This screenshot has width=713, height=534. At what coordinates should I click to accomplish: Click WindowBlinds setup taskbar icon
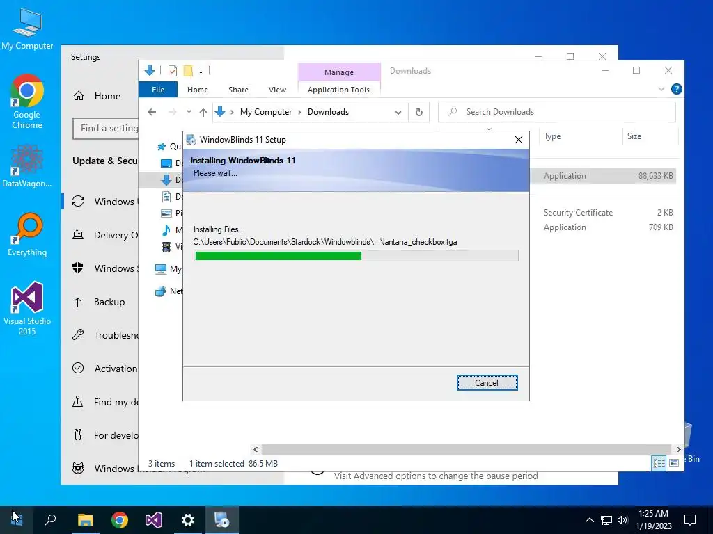pos(222,520)
